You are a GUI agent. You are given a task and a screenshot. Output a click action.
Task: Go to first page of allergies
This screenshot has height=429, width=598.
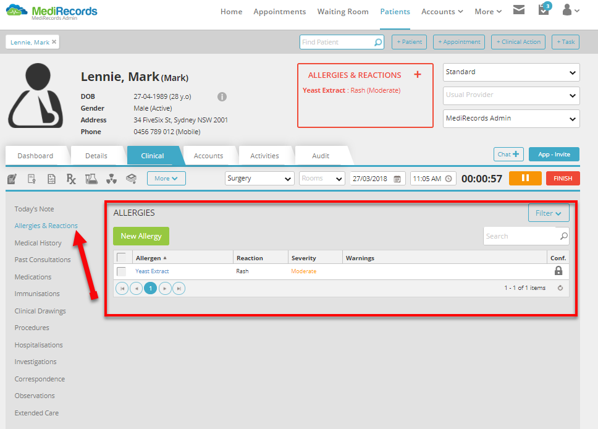tap(122, 289)
